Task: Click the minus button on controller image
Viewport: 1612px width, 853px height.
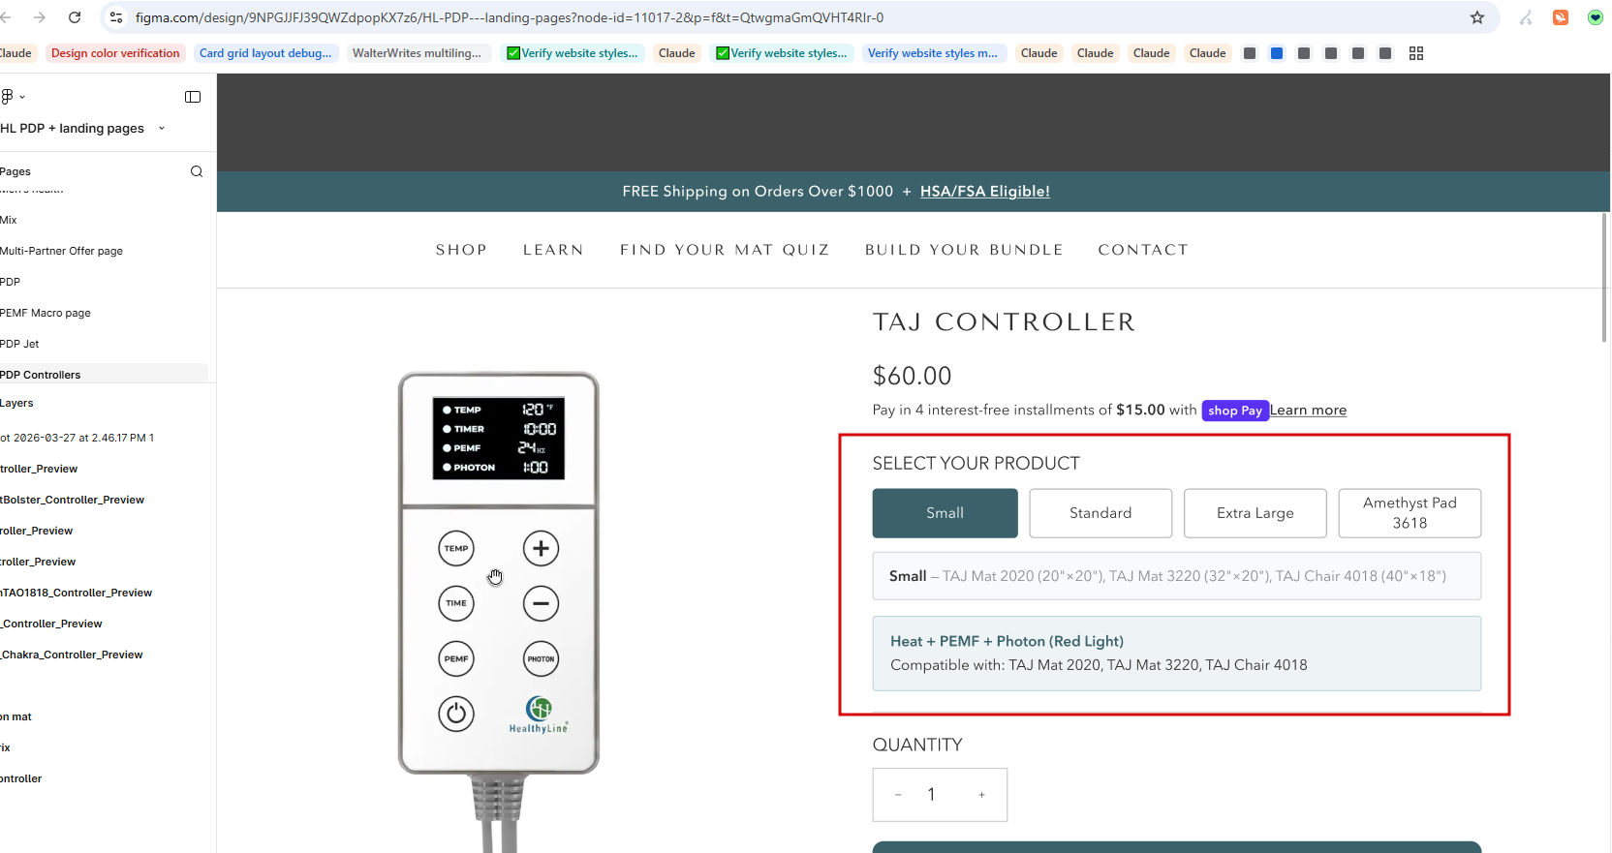Action: pyautogui.click(x=541, y=604)
